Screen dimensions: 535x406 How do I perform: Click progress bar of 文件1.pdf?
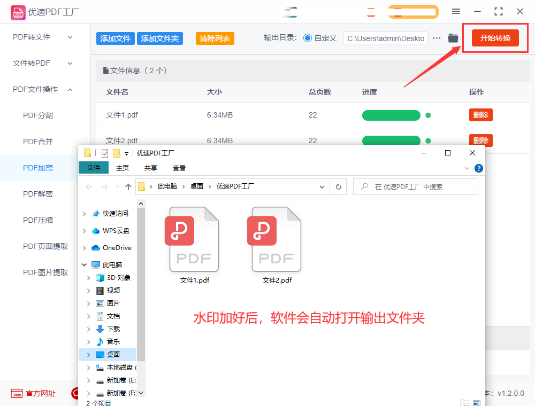[x=391, y=115]
